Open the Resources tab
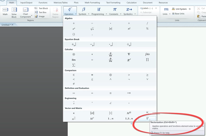 (x=163, y=3)
